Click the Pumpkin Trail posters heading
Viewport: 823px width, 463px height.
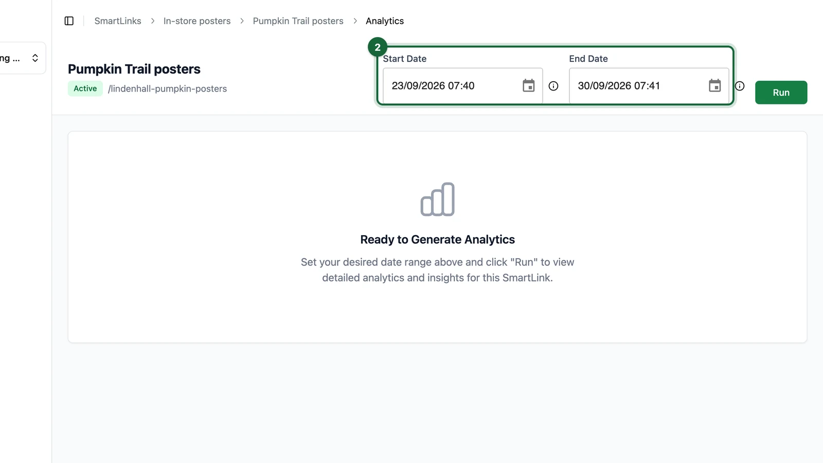pos(134,69)
